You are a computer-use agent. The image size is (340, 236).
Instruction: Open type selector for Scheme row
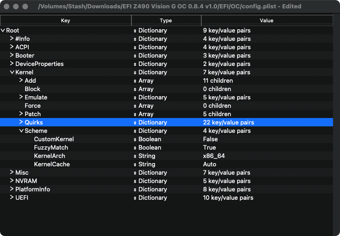(x=135, y=131)
